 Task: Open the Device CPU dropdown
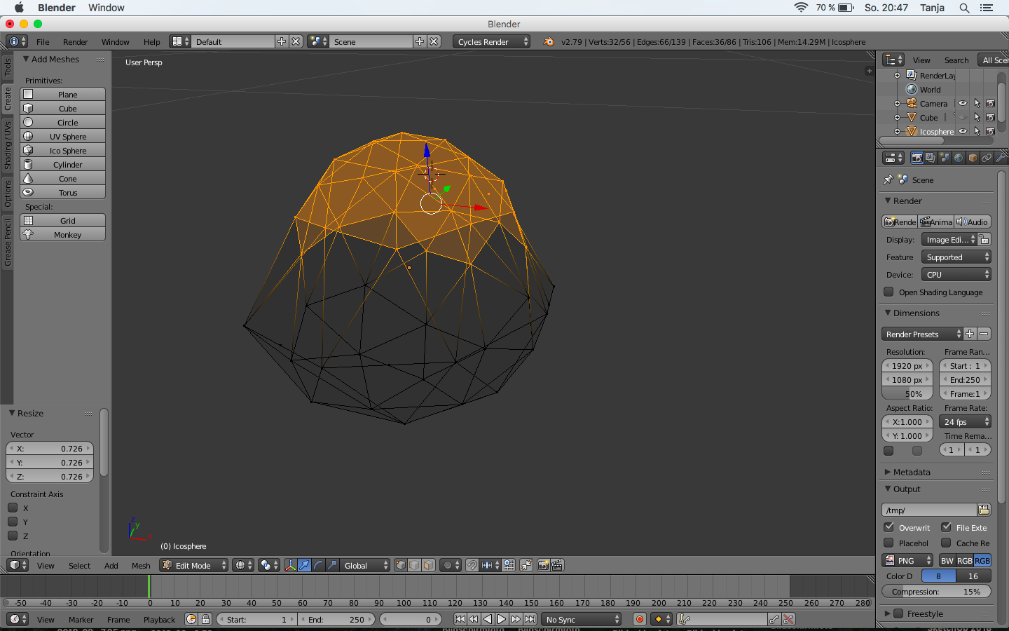956,275
